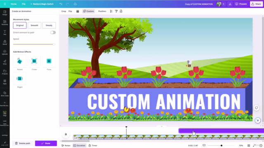Open the dogs folder in sidebar
Screen dimensions: 264x148
click(x=5, y=113)
